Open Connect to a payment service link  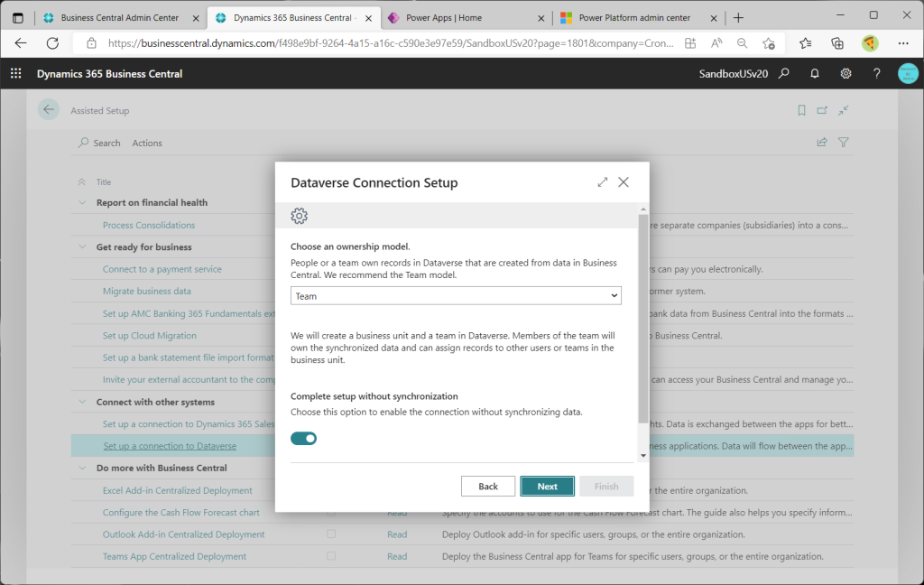[x=162, y=269]
